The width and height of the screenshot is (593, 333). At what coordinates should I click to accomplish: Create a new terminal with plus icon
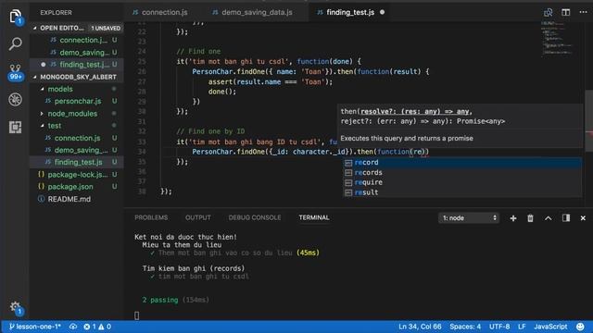(512, 218)
